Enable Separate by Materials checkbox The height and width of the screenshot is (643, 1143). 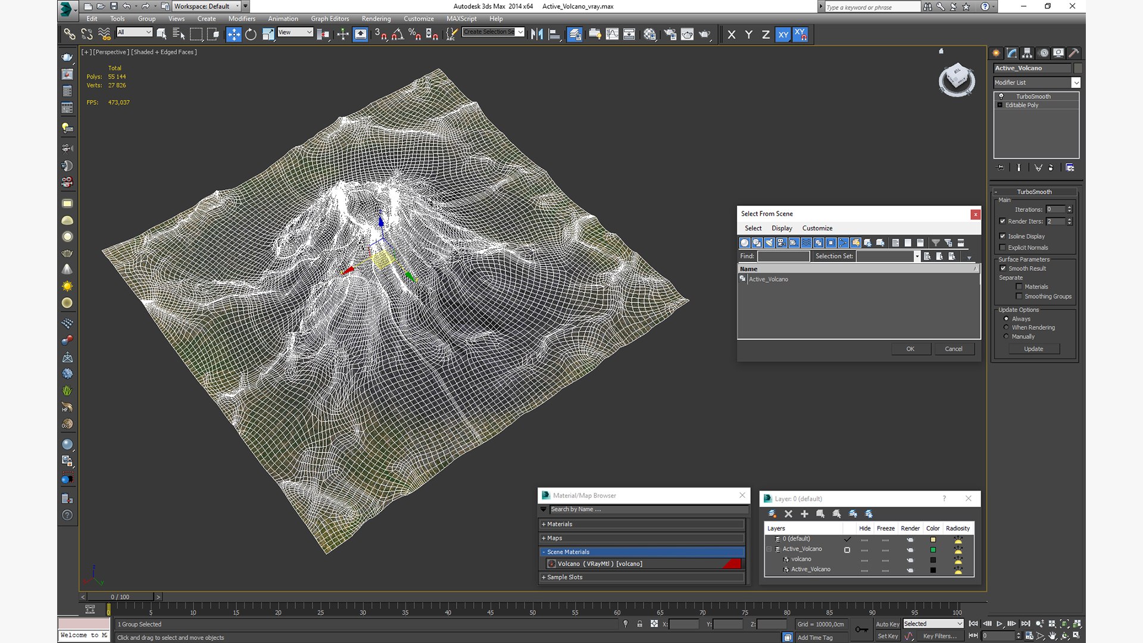tap(1019, 287)
